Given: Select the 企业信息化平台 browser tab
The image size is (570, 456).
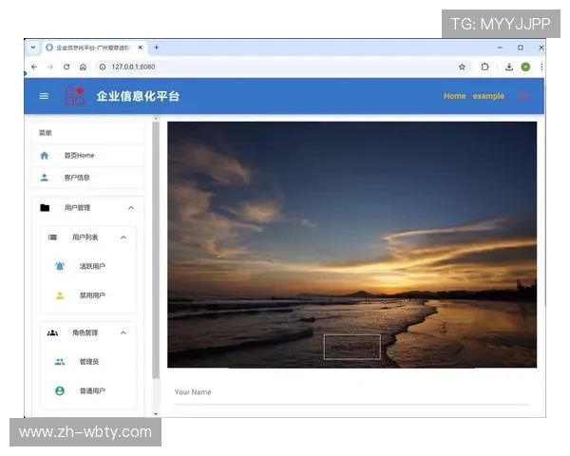Looking at the screenshot, I should [94, 47].
